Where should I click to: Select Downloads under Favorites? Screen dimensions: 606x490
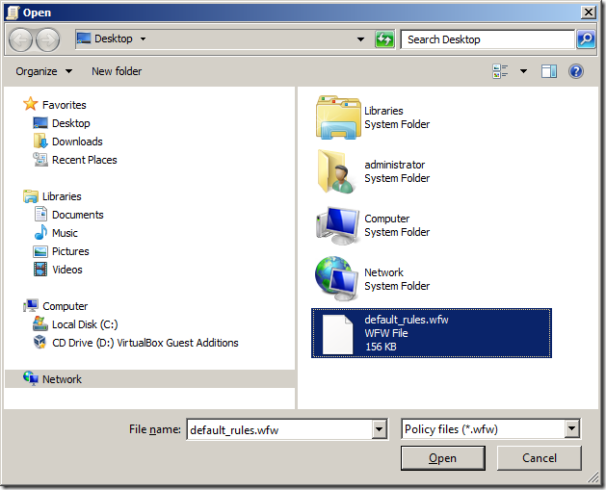[x=77, y=142]
